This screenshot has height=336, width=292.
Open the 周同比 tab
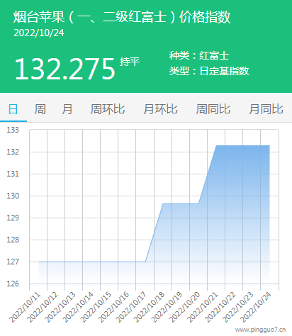(x=213, y=109)
